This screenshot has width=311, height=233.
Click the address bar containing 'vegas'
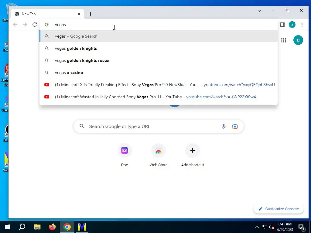coord(159,25)
